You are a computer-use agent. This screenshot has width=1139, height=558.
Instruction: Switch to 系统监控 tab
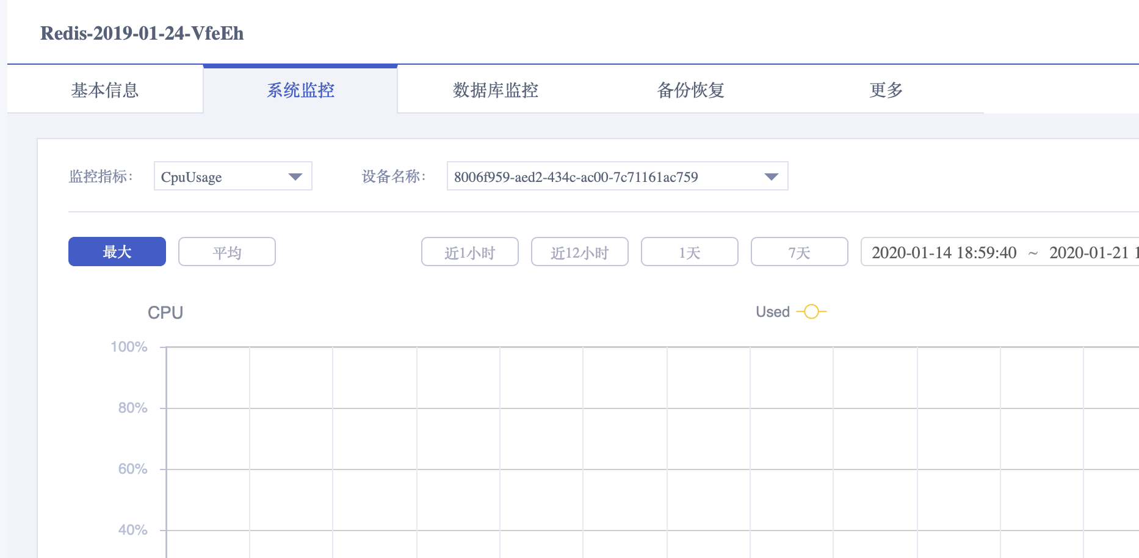coord(300,90)
